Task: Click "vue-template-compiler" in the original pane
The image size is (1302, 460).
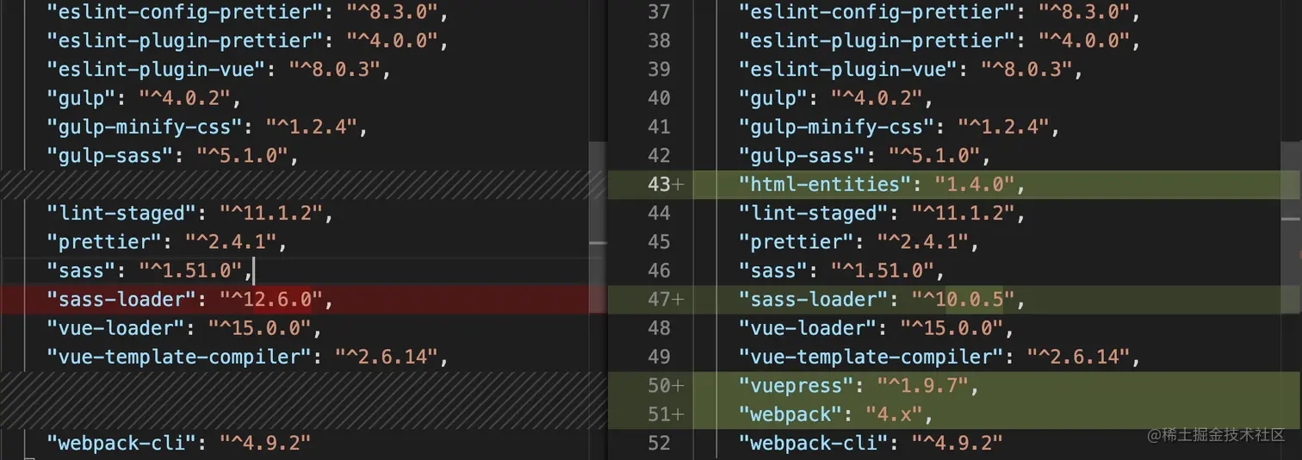Action: coord(179,357)
